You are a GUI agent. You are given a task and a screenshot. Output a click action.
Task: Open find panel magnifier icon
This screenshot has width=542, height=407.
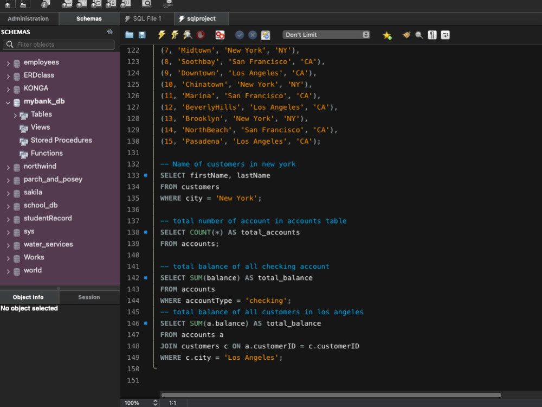click(x=419, y=35)
